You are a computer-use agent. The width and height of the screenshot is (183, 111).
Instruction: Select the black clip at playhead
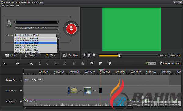click(100, 90)
